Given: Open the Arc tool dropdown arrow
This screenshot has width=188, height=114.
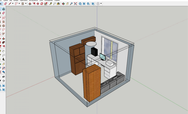Looking at the screenshot, I should (19, 4).
